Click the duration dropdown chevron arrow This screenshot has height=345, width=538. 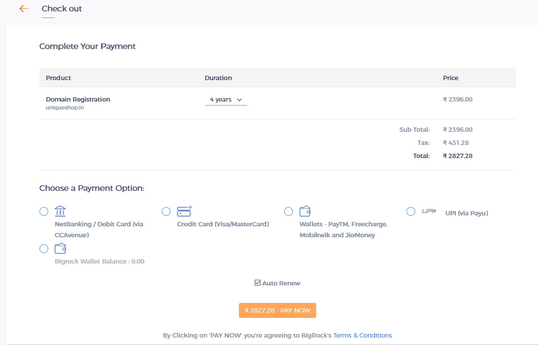click(x=239, y=100)
